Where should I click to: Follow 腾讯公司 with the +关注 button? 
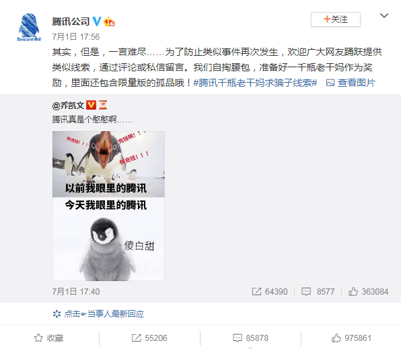click(336, 20)
